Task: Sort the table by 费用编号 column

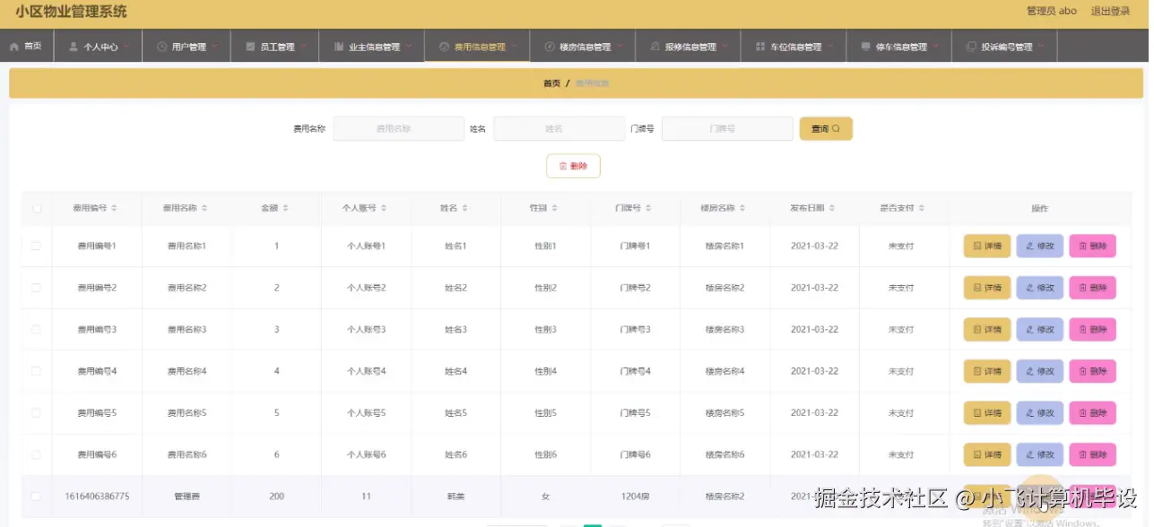Action: coord(114,208)
